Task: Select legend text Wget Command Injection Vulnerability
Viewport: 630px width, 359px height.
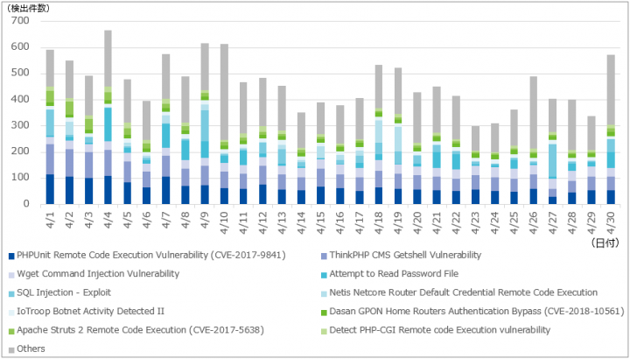Action: [98, 274]
